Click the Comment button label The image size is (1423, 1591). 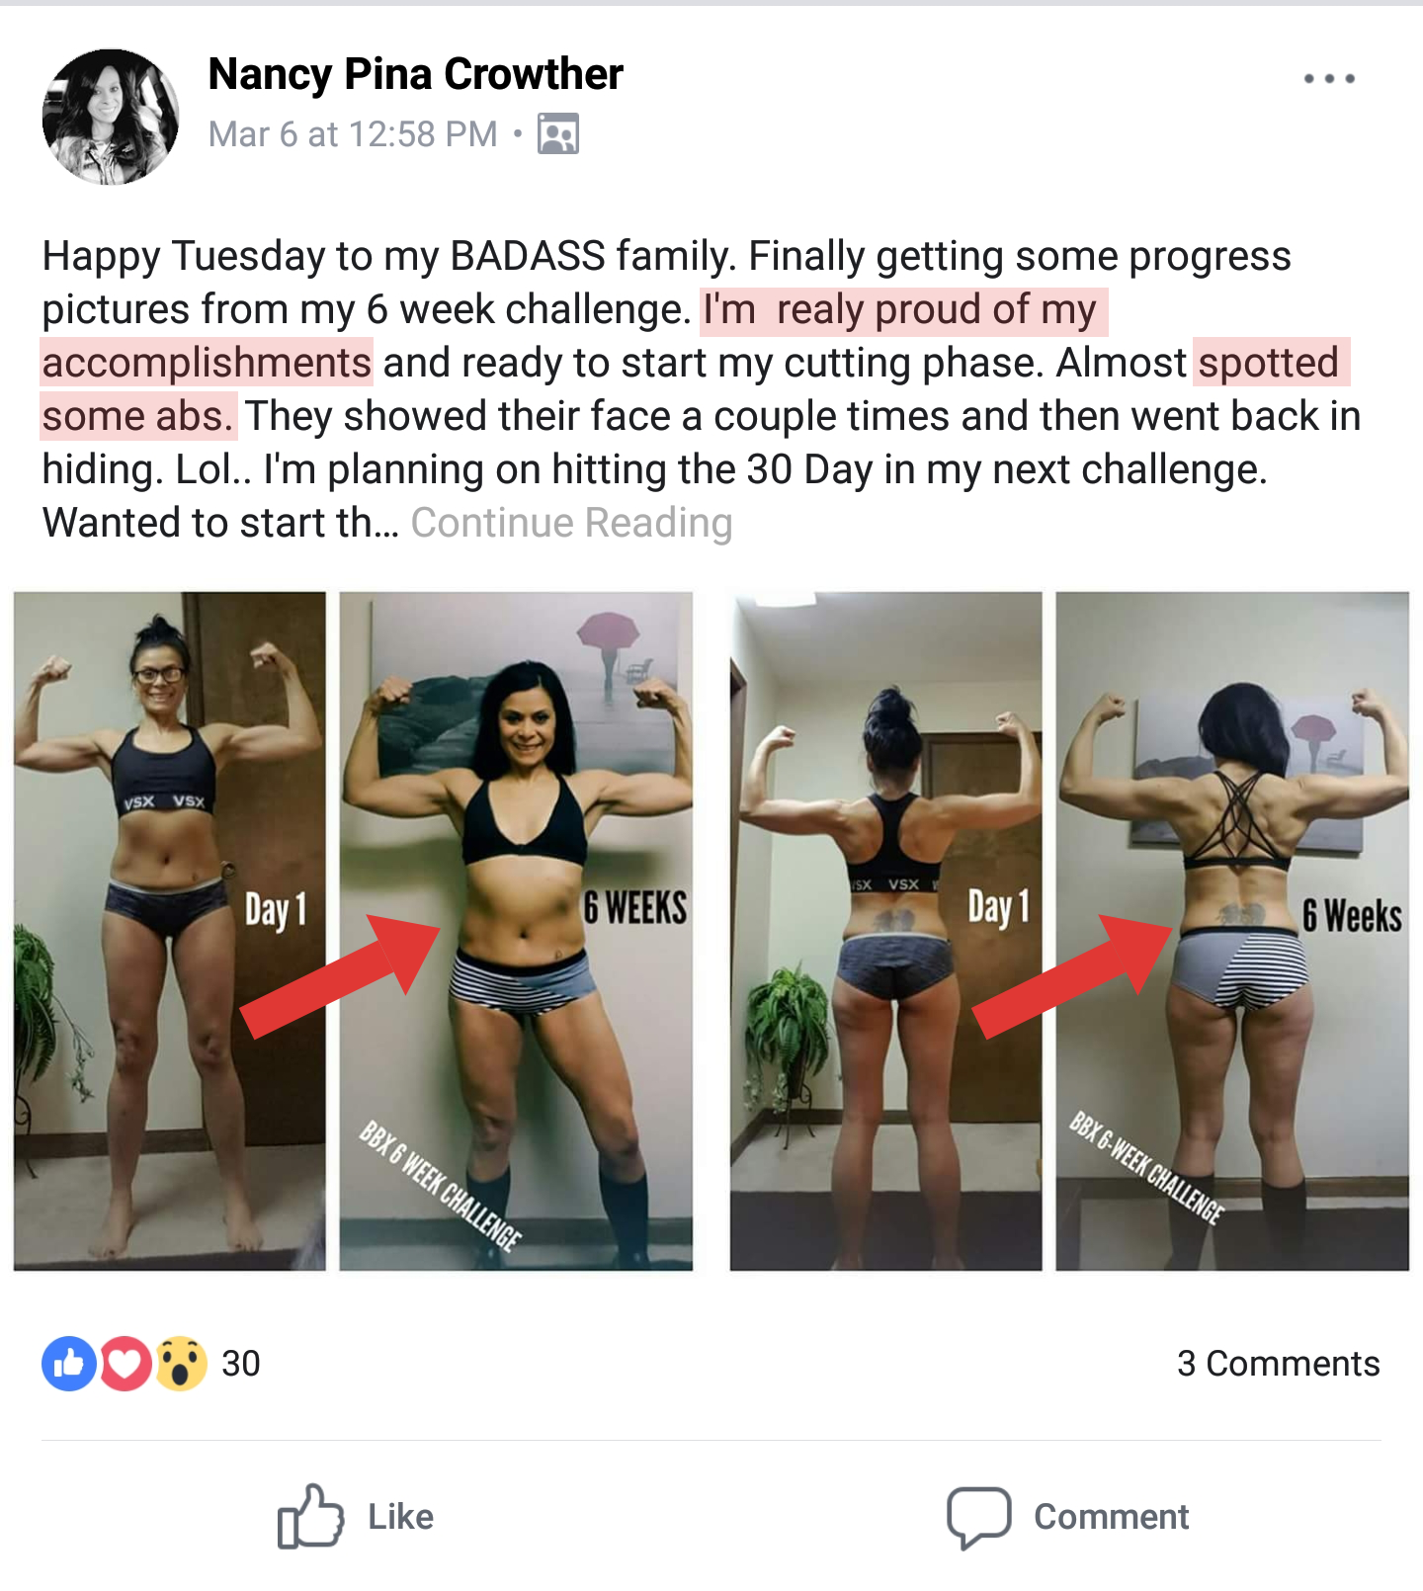pos(1111,1517)
